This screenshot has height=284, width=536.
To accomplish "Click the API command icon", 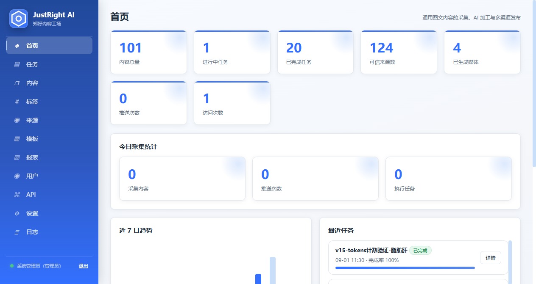I will pos(17,195).
